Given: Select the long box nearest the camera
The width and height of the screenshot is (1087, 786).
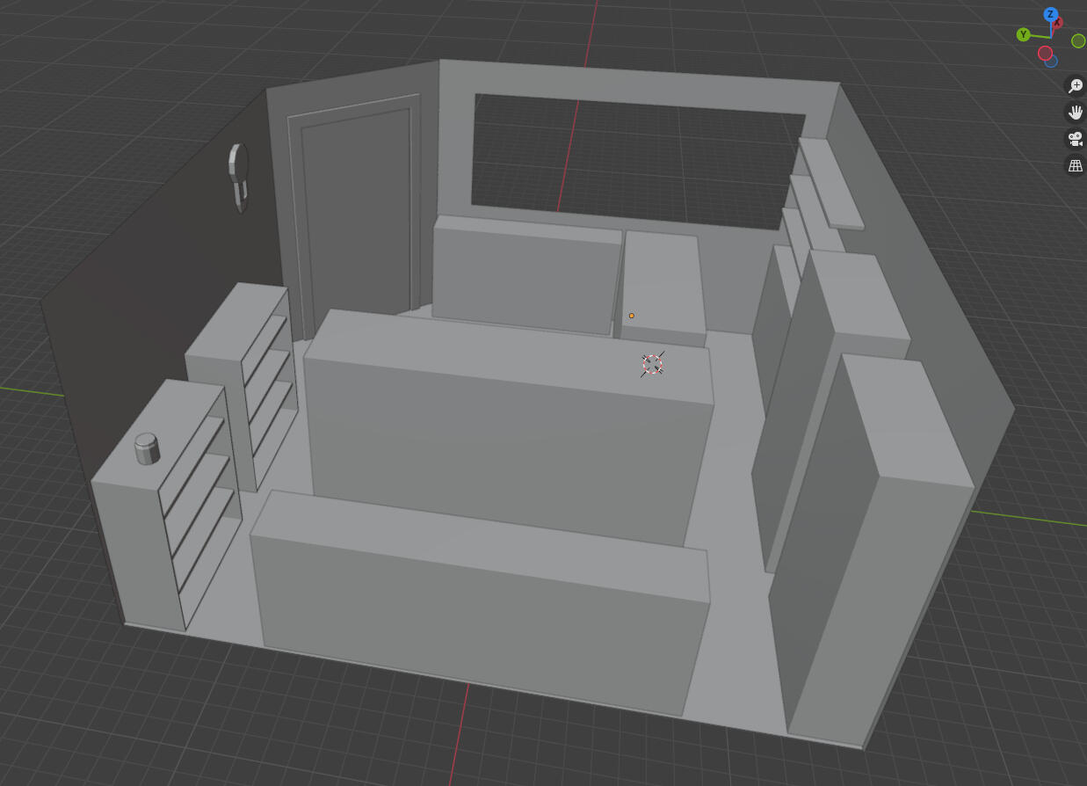Looking at the screenshot, I should (479, 607).
